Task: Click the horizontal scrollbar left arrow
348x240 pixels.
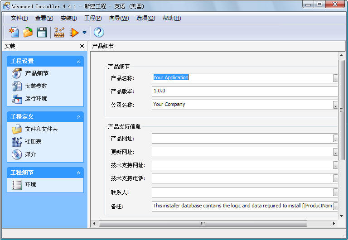Action: [x=94, y=223]
